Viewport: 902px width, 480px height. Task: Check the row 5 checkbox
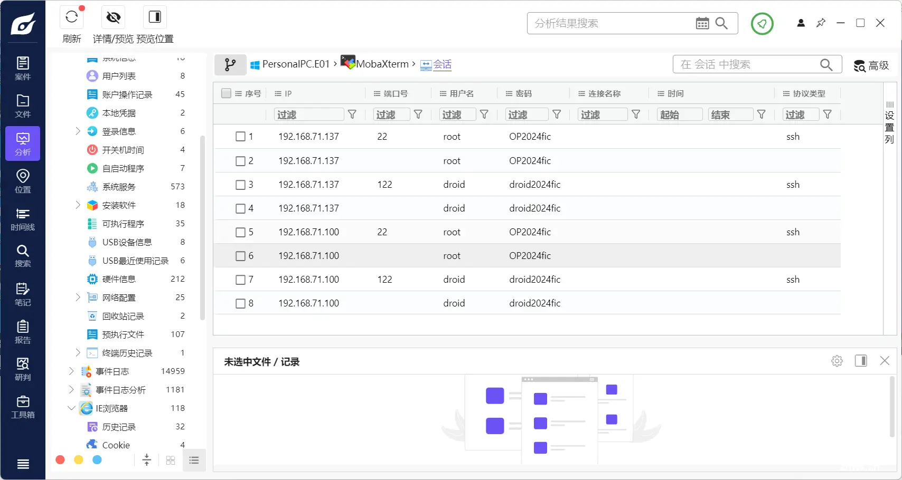[x=240, y=232]
